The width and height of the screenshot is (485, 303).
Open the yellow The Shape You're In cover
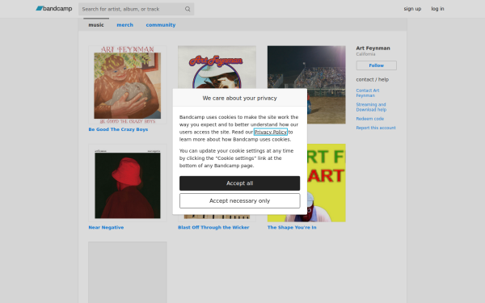[327, 183]
